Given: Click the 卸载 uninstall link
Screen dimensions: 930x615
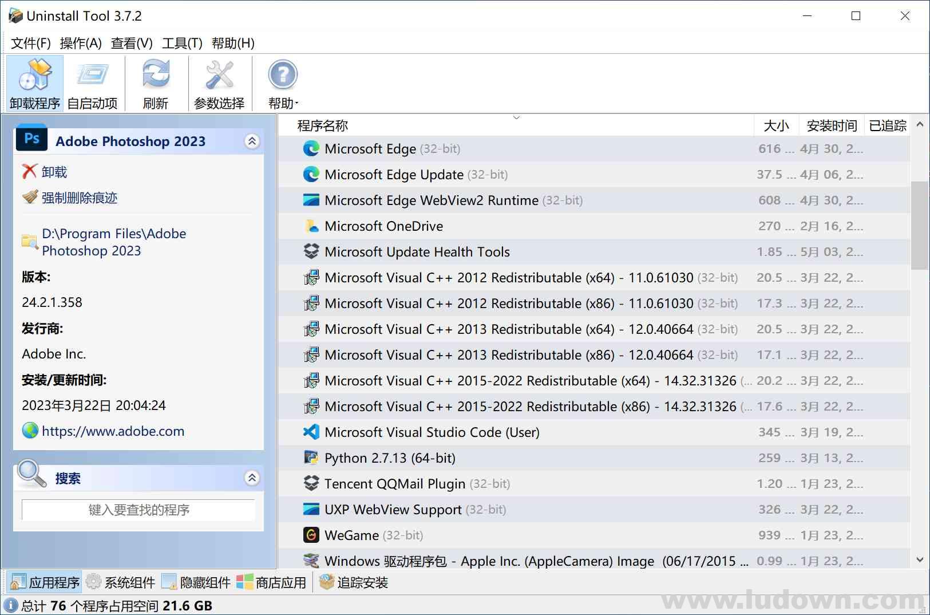Looking at the screenshot, I should point(54,172).
